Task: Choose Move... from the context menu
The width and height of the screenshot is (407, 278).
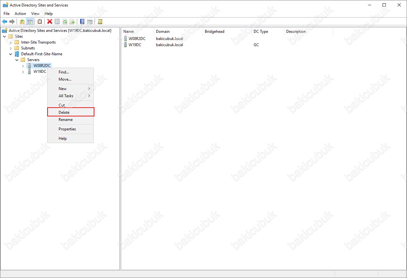Action: [x=70, y=79]
